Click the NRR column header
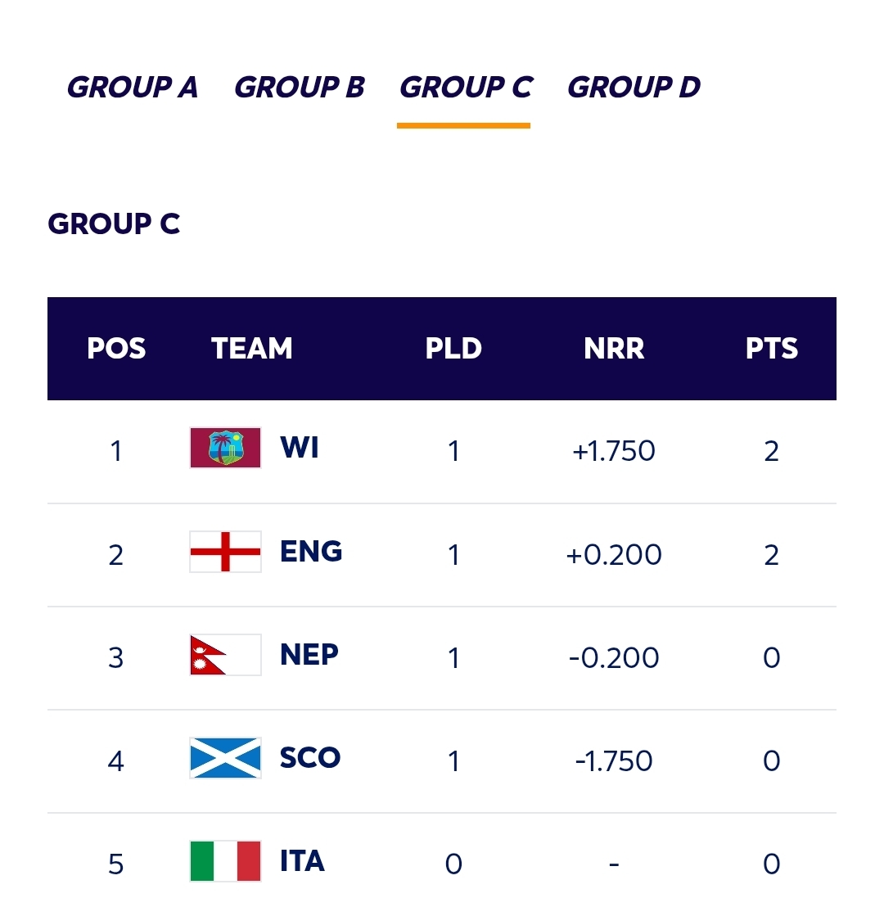Viewport: 884px width, 907px height. coord(614,349)
